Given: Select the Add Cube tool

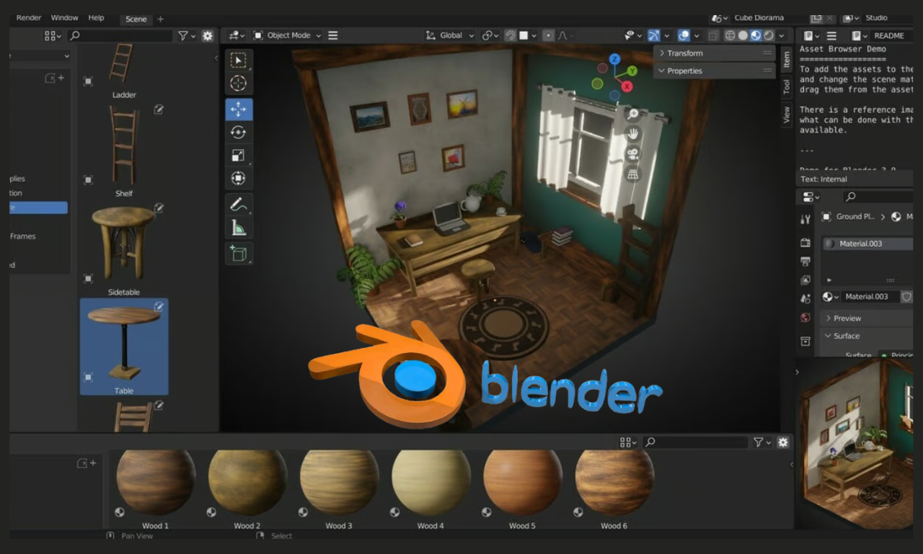Looking at the screenshot, I should click(x=239, y=253).
